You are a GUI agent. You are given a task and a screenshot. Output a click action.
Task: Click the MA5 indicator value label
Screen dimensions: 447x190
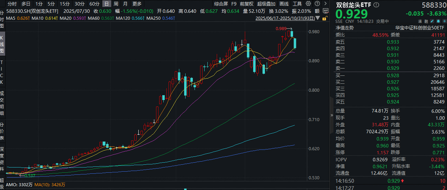(16, 18)
